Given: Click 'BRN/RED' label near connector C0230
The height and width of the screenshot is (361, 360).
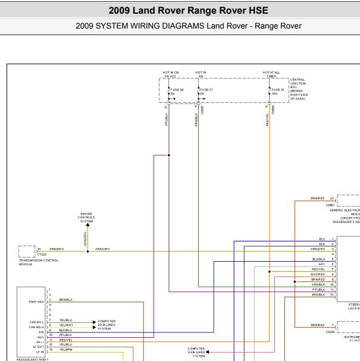Looking at the screenshot, I should click(x=318, y=325).
